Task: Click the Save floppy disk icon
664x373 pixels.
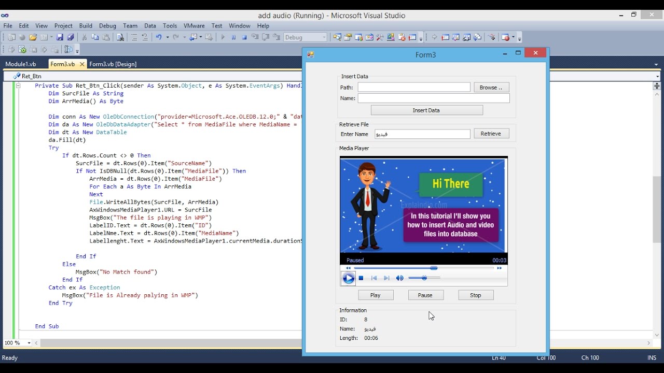Action: 60,37
